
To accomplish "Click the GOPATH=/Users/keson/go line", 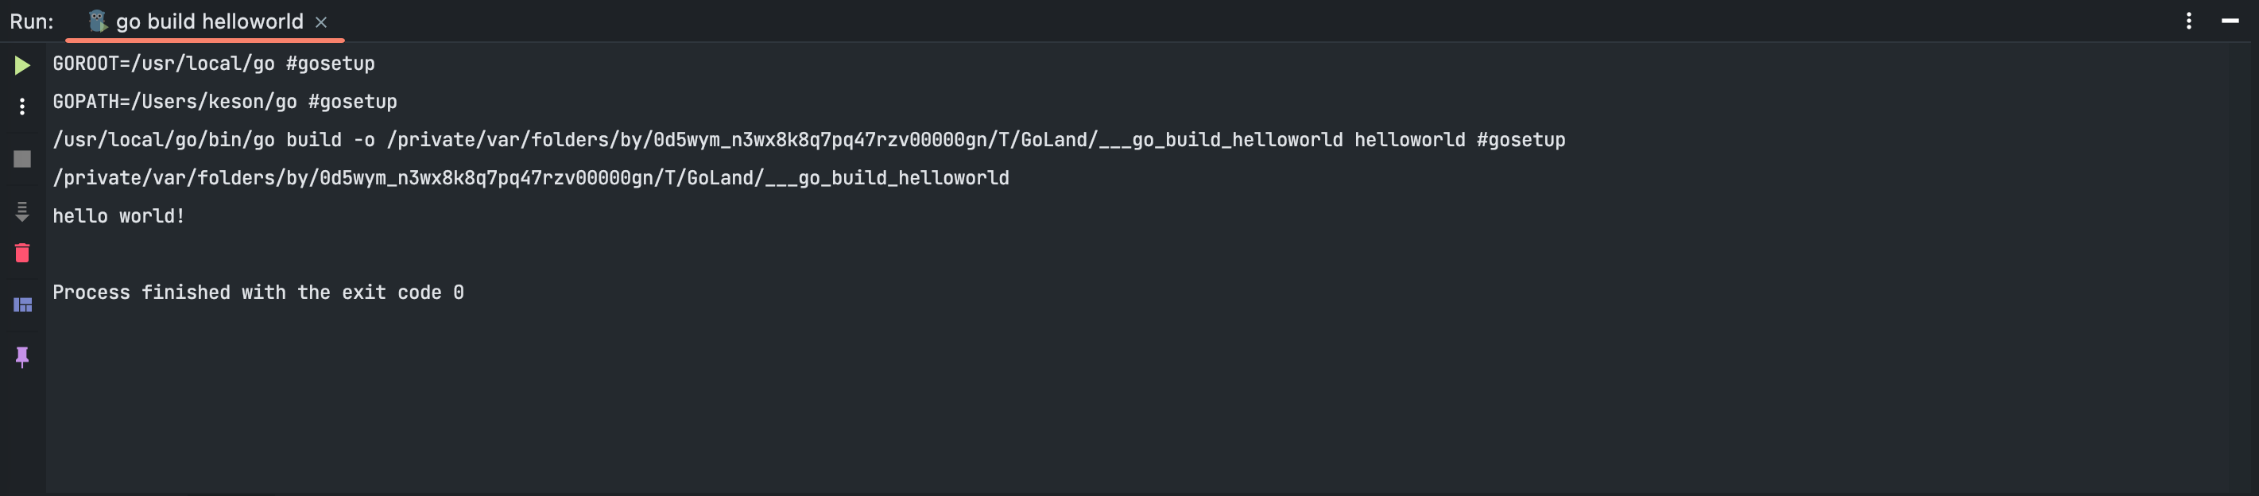I will click(x=224, y=102).
